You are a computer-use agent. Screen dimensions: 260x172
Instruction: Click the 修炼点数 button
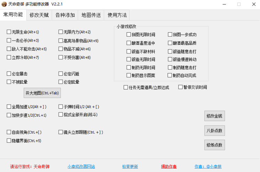pyautogui.click(x=215, y=145)
